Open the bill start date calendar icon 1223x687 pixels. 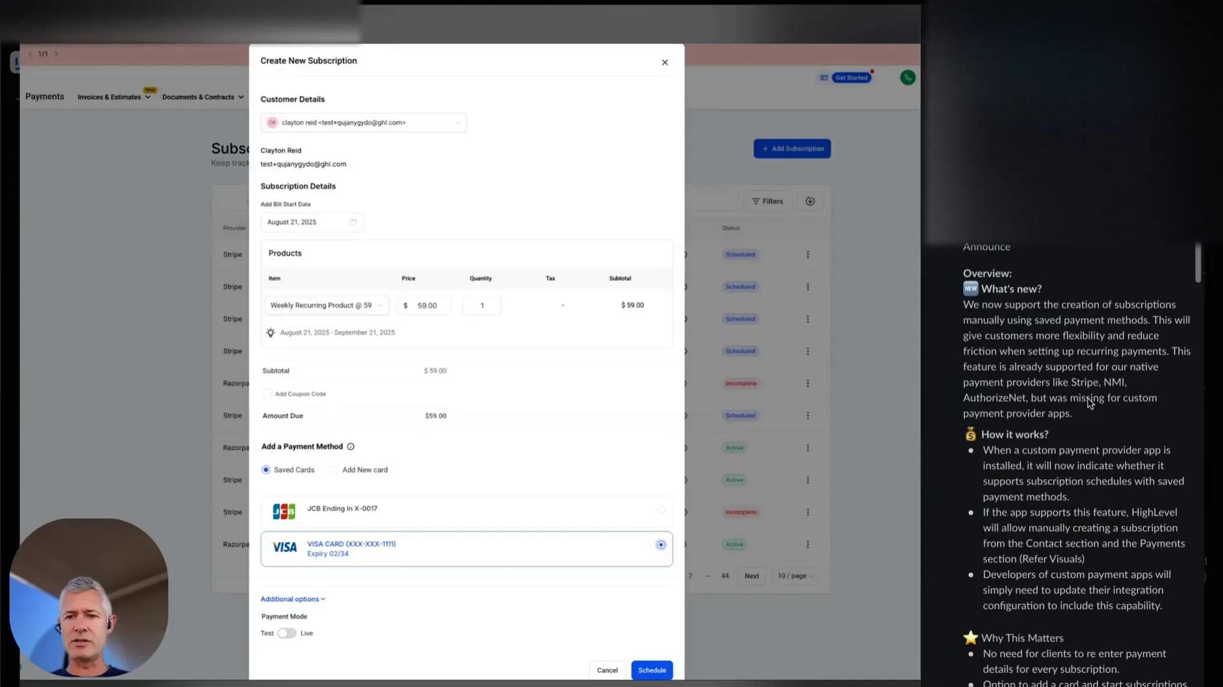tap(353, 222)
